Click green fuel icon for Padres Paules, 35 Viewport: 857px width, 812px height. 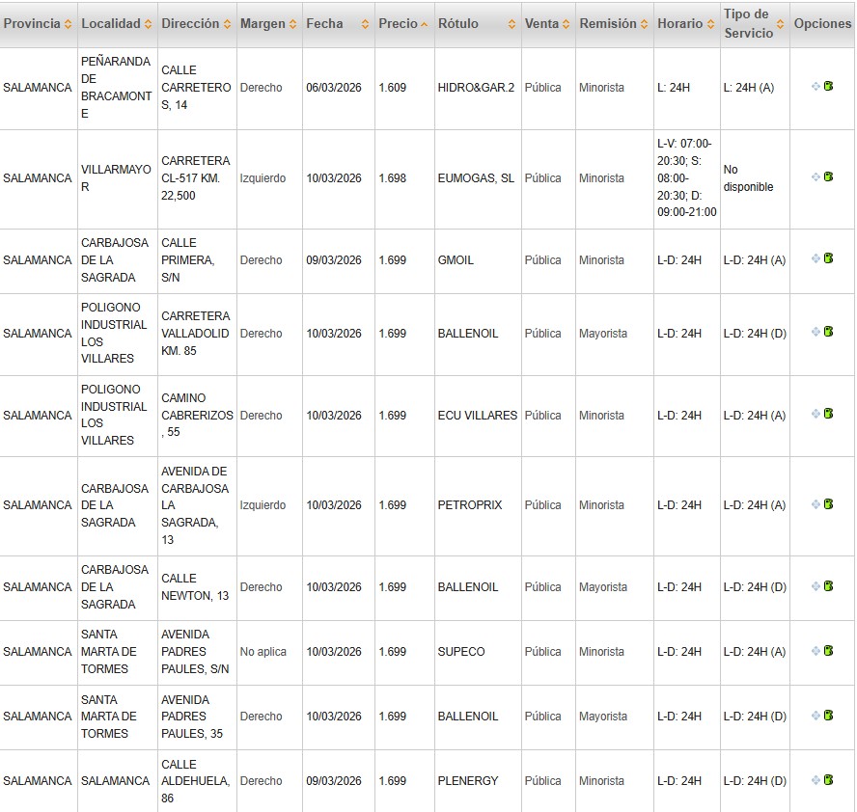pos(829,716)
